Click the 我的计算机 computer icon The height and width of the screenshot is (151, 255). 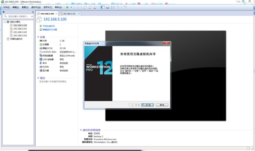point(8,22)
